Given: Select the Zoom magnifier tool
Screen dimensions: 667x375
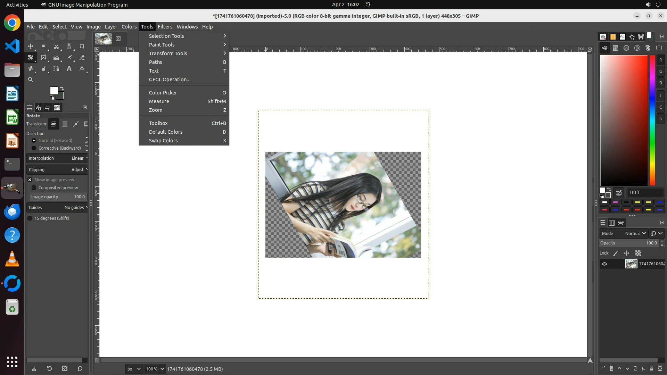Looking at the screenshot, I should [x=31, y=80].
